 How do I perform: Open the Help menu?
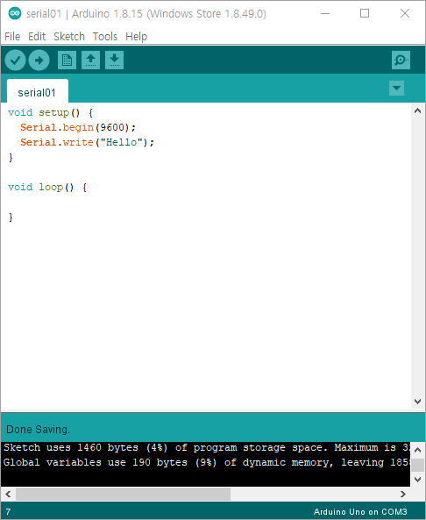(x=136, y=37)
